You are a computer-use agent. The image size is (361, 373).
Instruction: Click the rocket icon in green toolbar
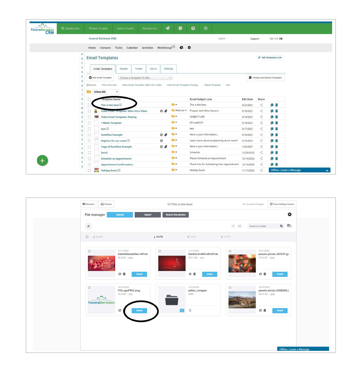point(168,29)
